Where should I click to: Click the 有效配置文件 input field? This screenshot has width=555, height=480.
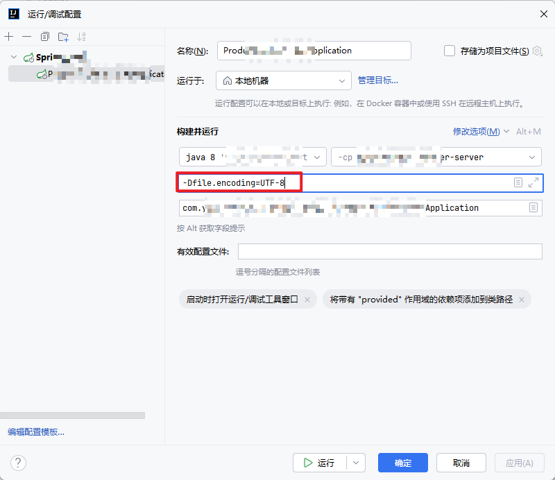pyautogui.click(x=388, y=251)
